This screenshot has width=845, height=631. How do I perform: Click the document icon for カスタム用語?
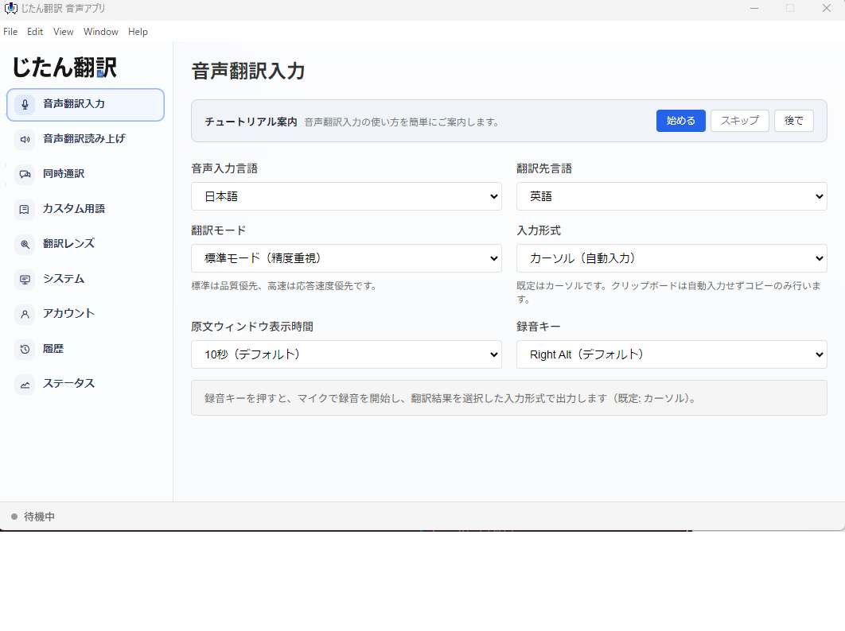(x=25, y=210)
